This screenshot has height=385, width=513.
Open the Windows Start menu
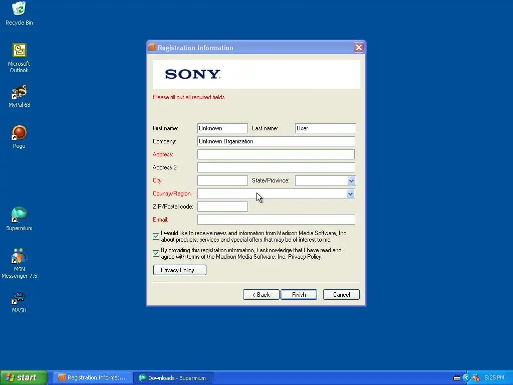point(24,378)
